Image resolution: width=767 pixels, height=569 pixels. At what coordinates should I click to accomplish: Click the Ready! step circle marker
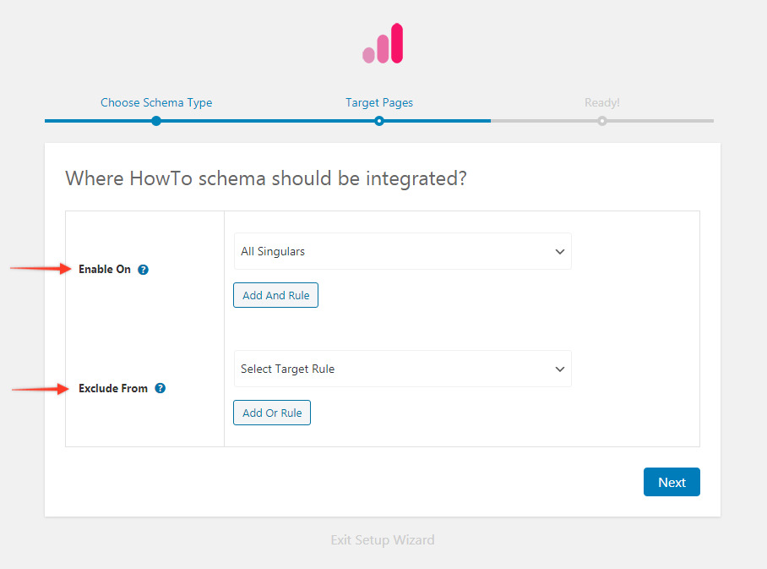601,121
